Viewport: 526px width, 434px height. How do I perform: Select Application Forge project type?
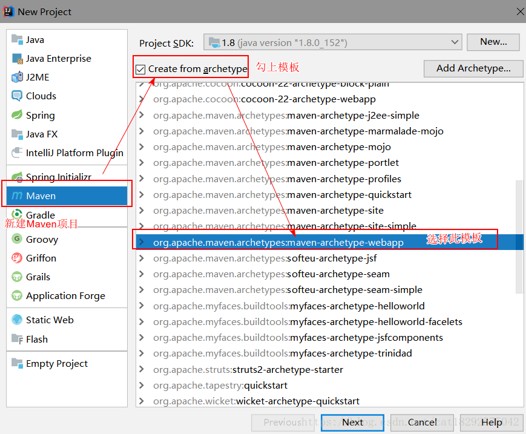click(x=65, y=296)
